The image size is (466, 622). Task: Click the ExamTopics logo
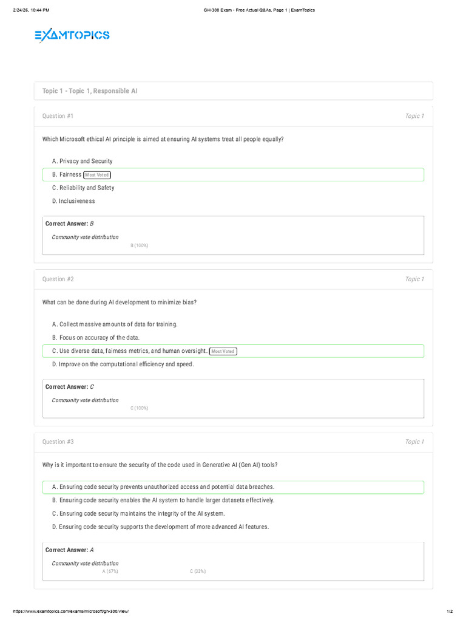click(72, 35)
